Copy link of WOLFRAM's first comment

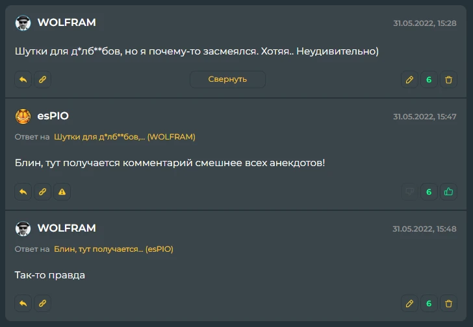click(42, 80)
